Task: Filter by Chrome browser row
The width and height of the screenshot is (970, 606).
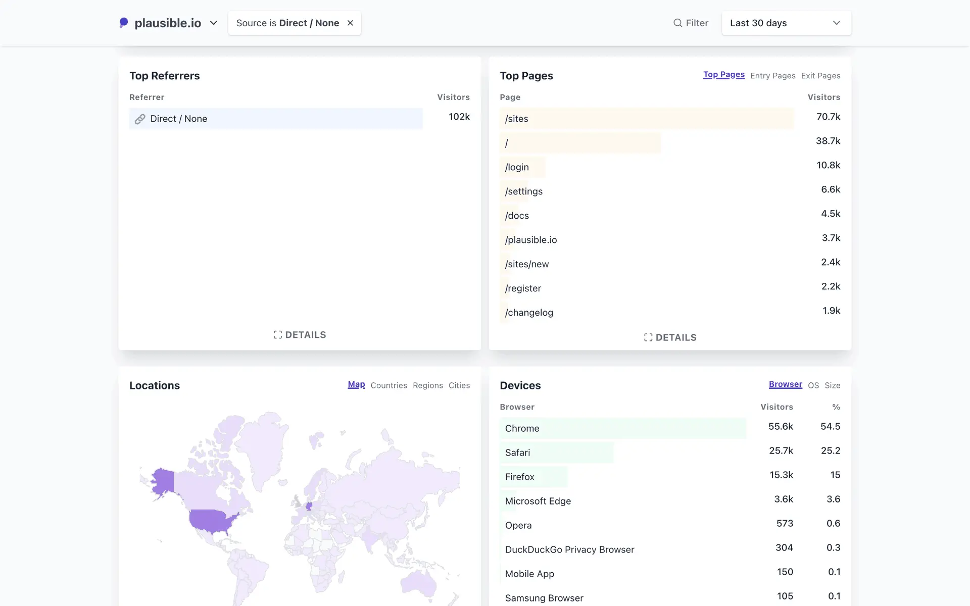Action: pyautogui.click(x=522, y=428)
